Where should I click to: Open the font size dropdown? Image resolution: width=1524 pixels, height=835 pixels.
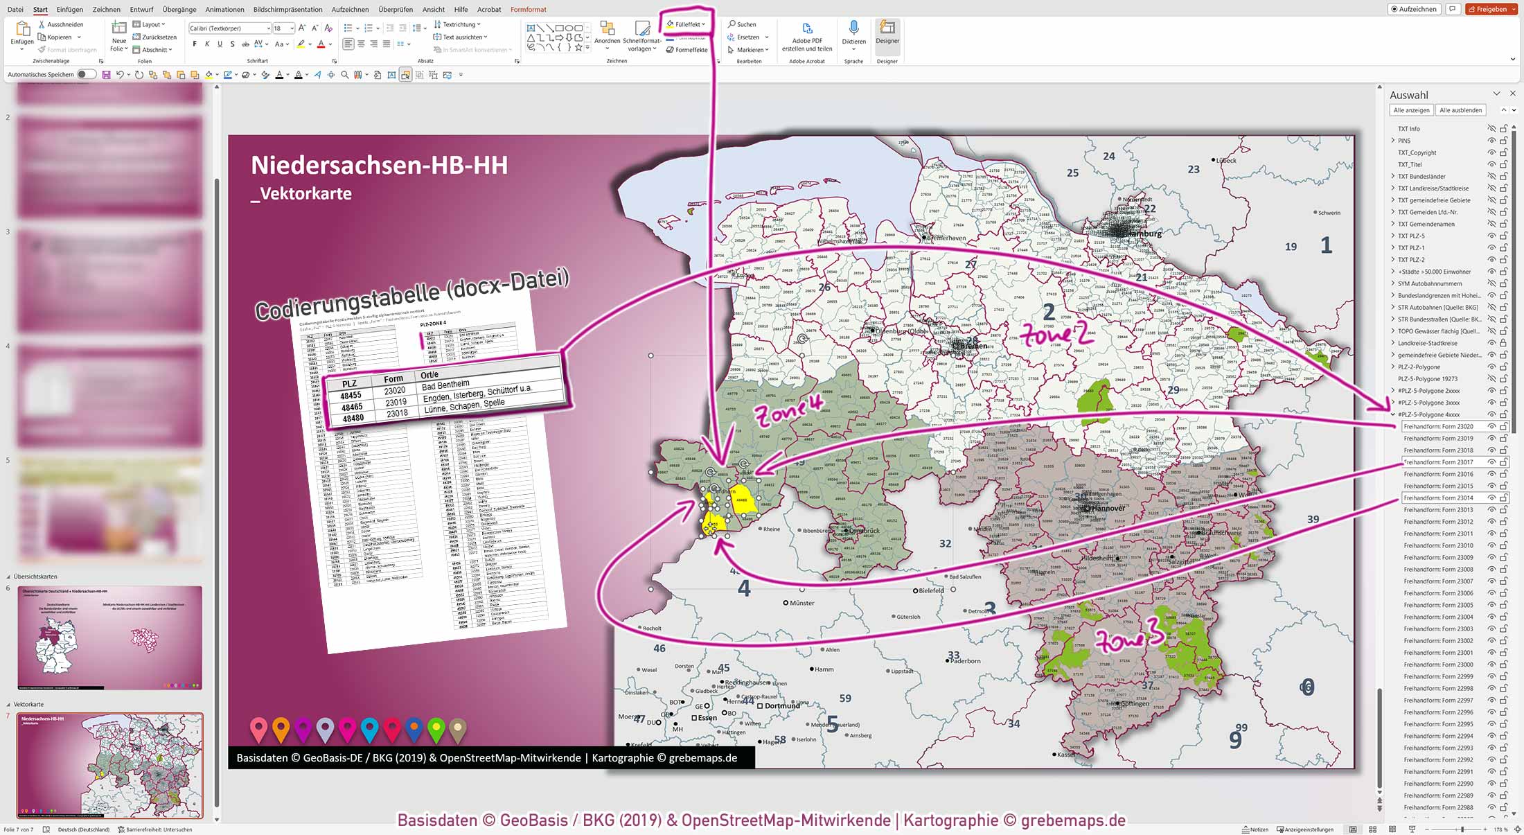click(x=292, y=28)
